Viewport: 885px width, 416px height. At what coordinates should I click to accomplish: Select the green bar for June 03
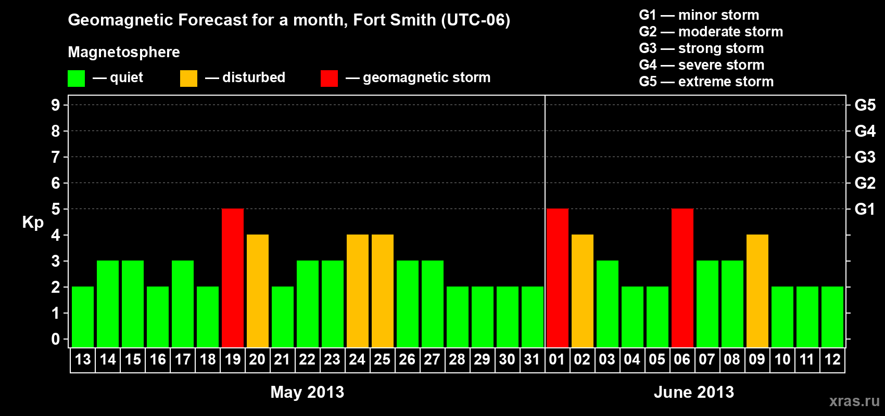click(608, 304)
